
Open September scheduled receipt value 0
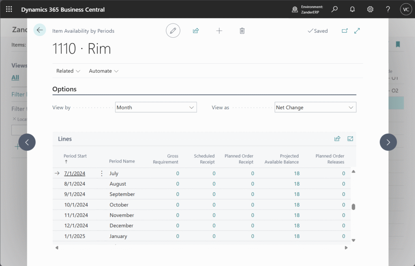click(214, 194)
